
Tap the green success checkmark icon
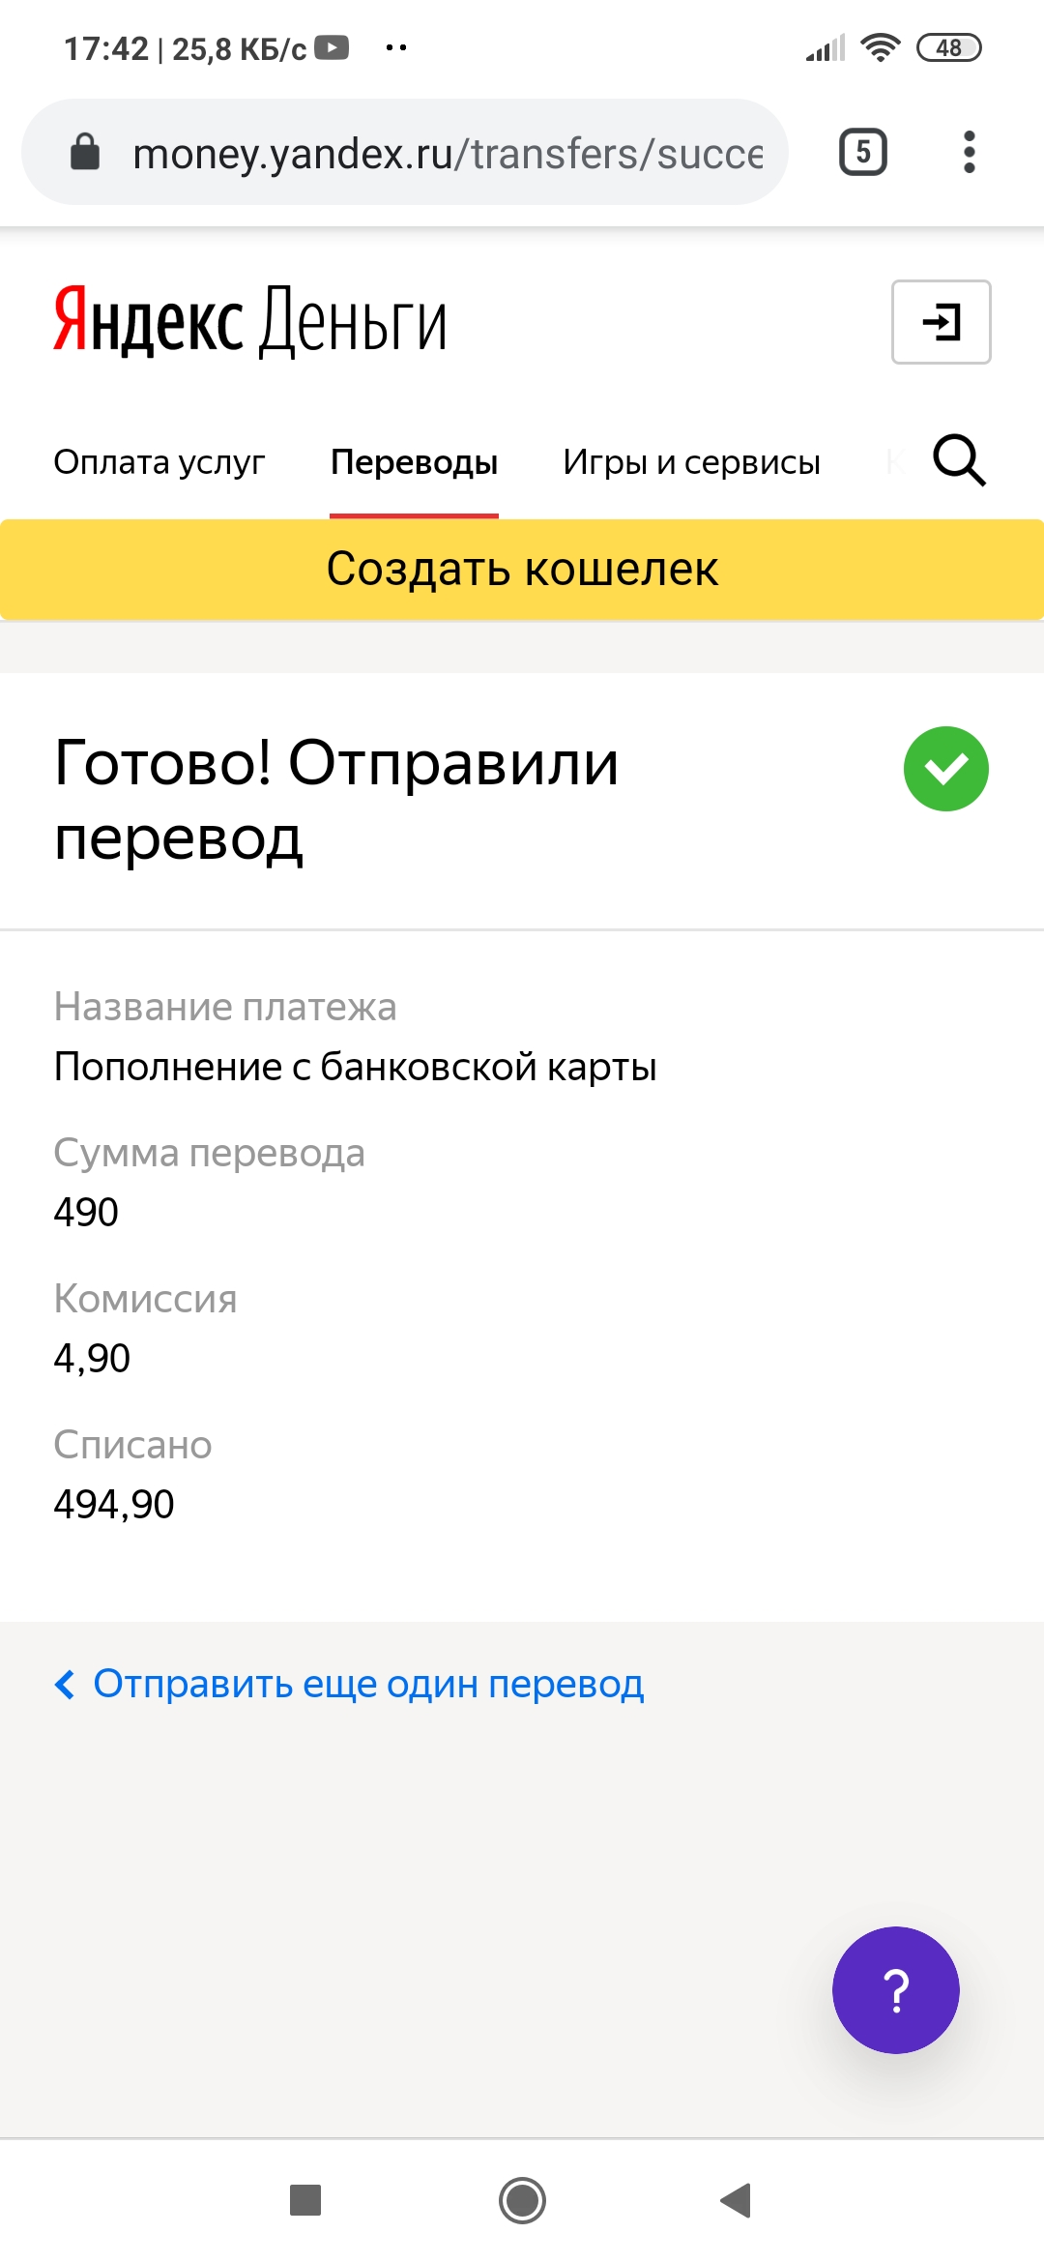tap(945, 769)
